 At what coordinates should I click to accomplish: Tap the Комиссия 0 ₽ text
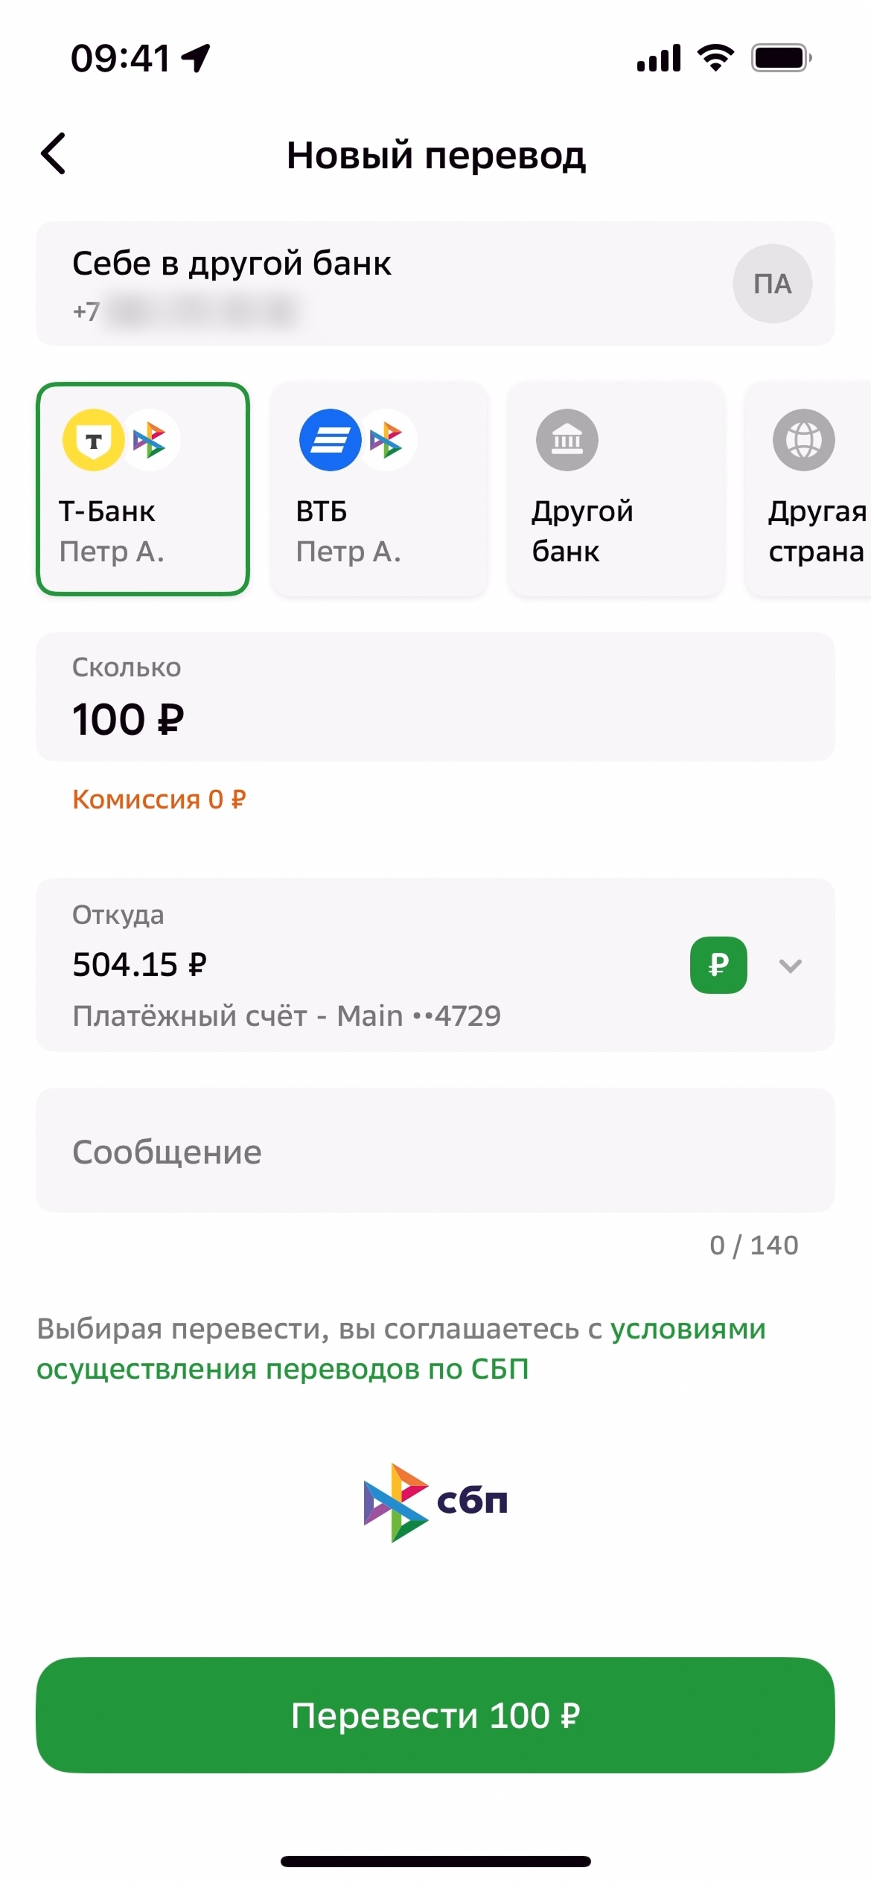pyautogui.click(x=159, y=800)
